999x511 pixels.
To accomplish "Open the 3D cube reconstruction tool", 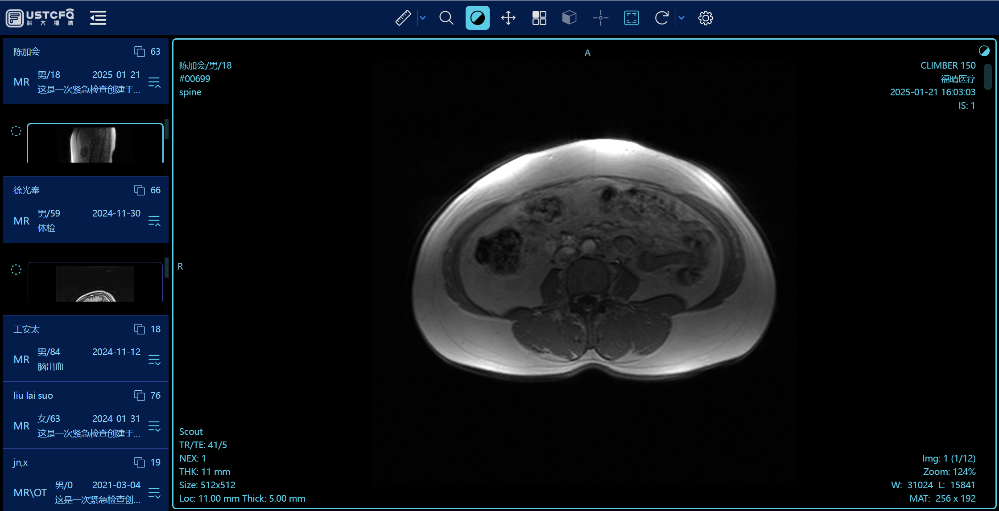I will click(569, 18).
